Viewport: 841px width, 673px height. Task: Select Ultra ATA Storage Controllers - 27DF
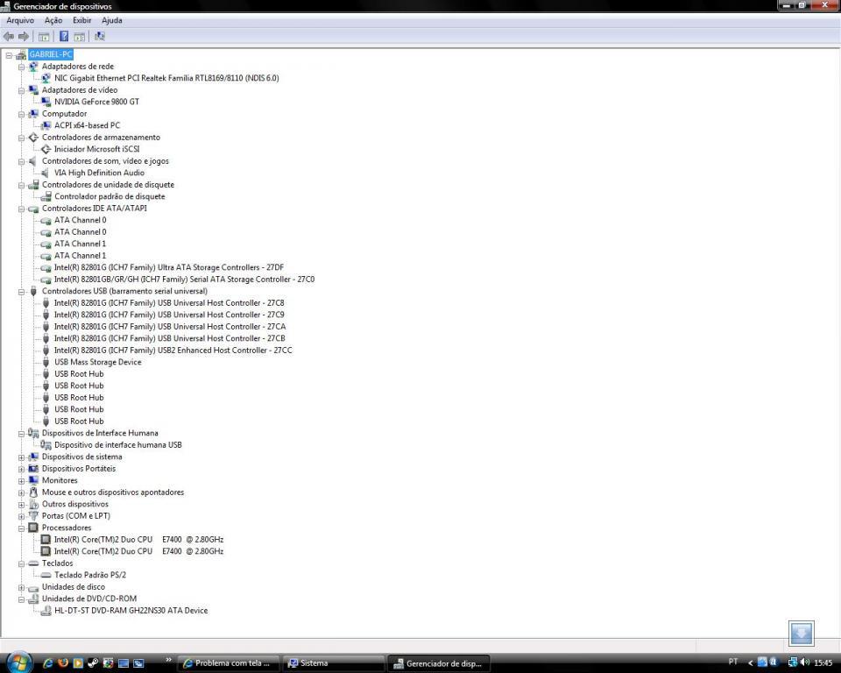(x=169, y=267)
